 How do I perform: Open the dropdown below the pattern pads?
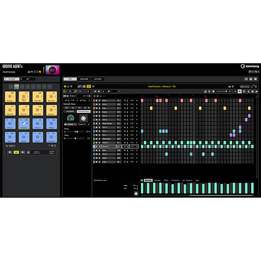click(x=12, y=146)
